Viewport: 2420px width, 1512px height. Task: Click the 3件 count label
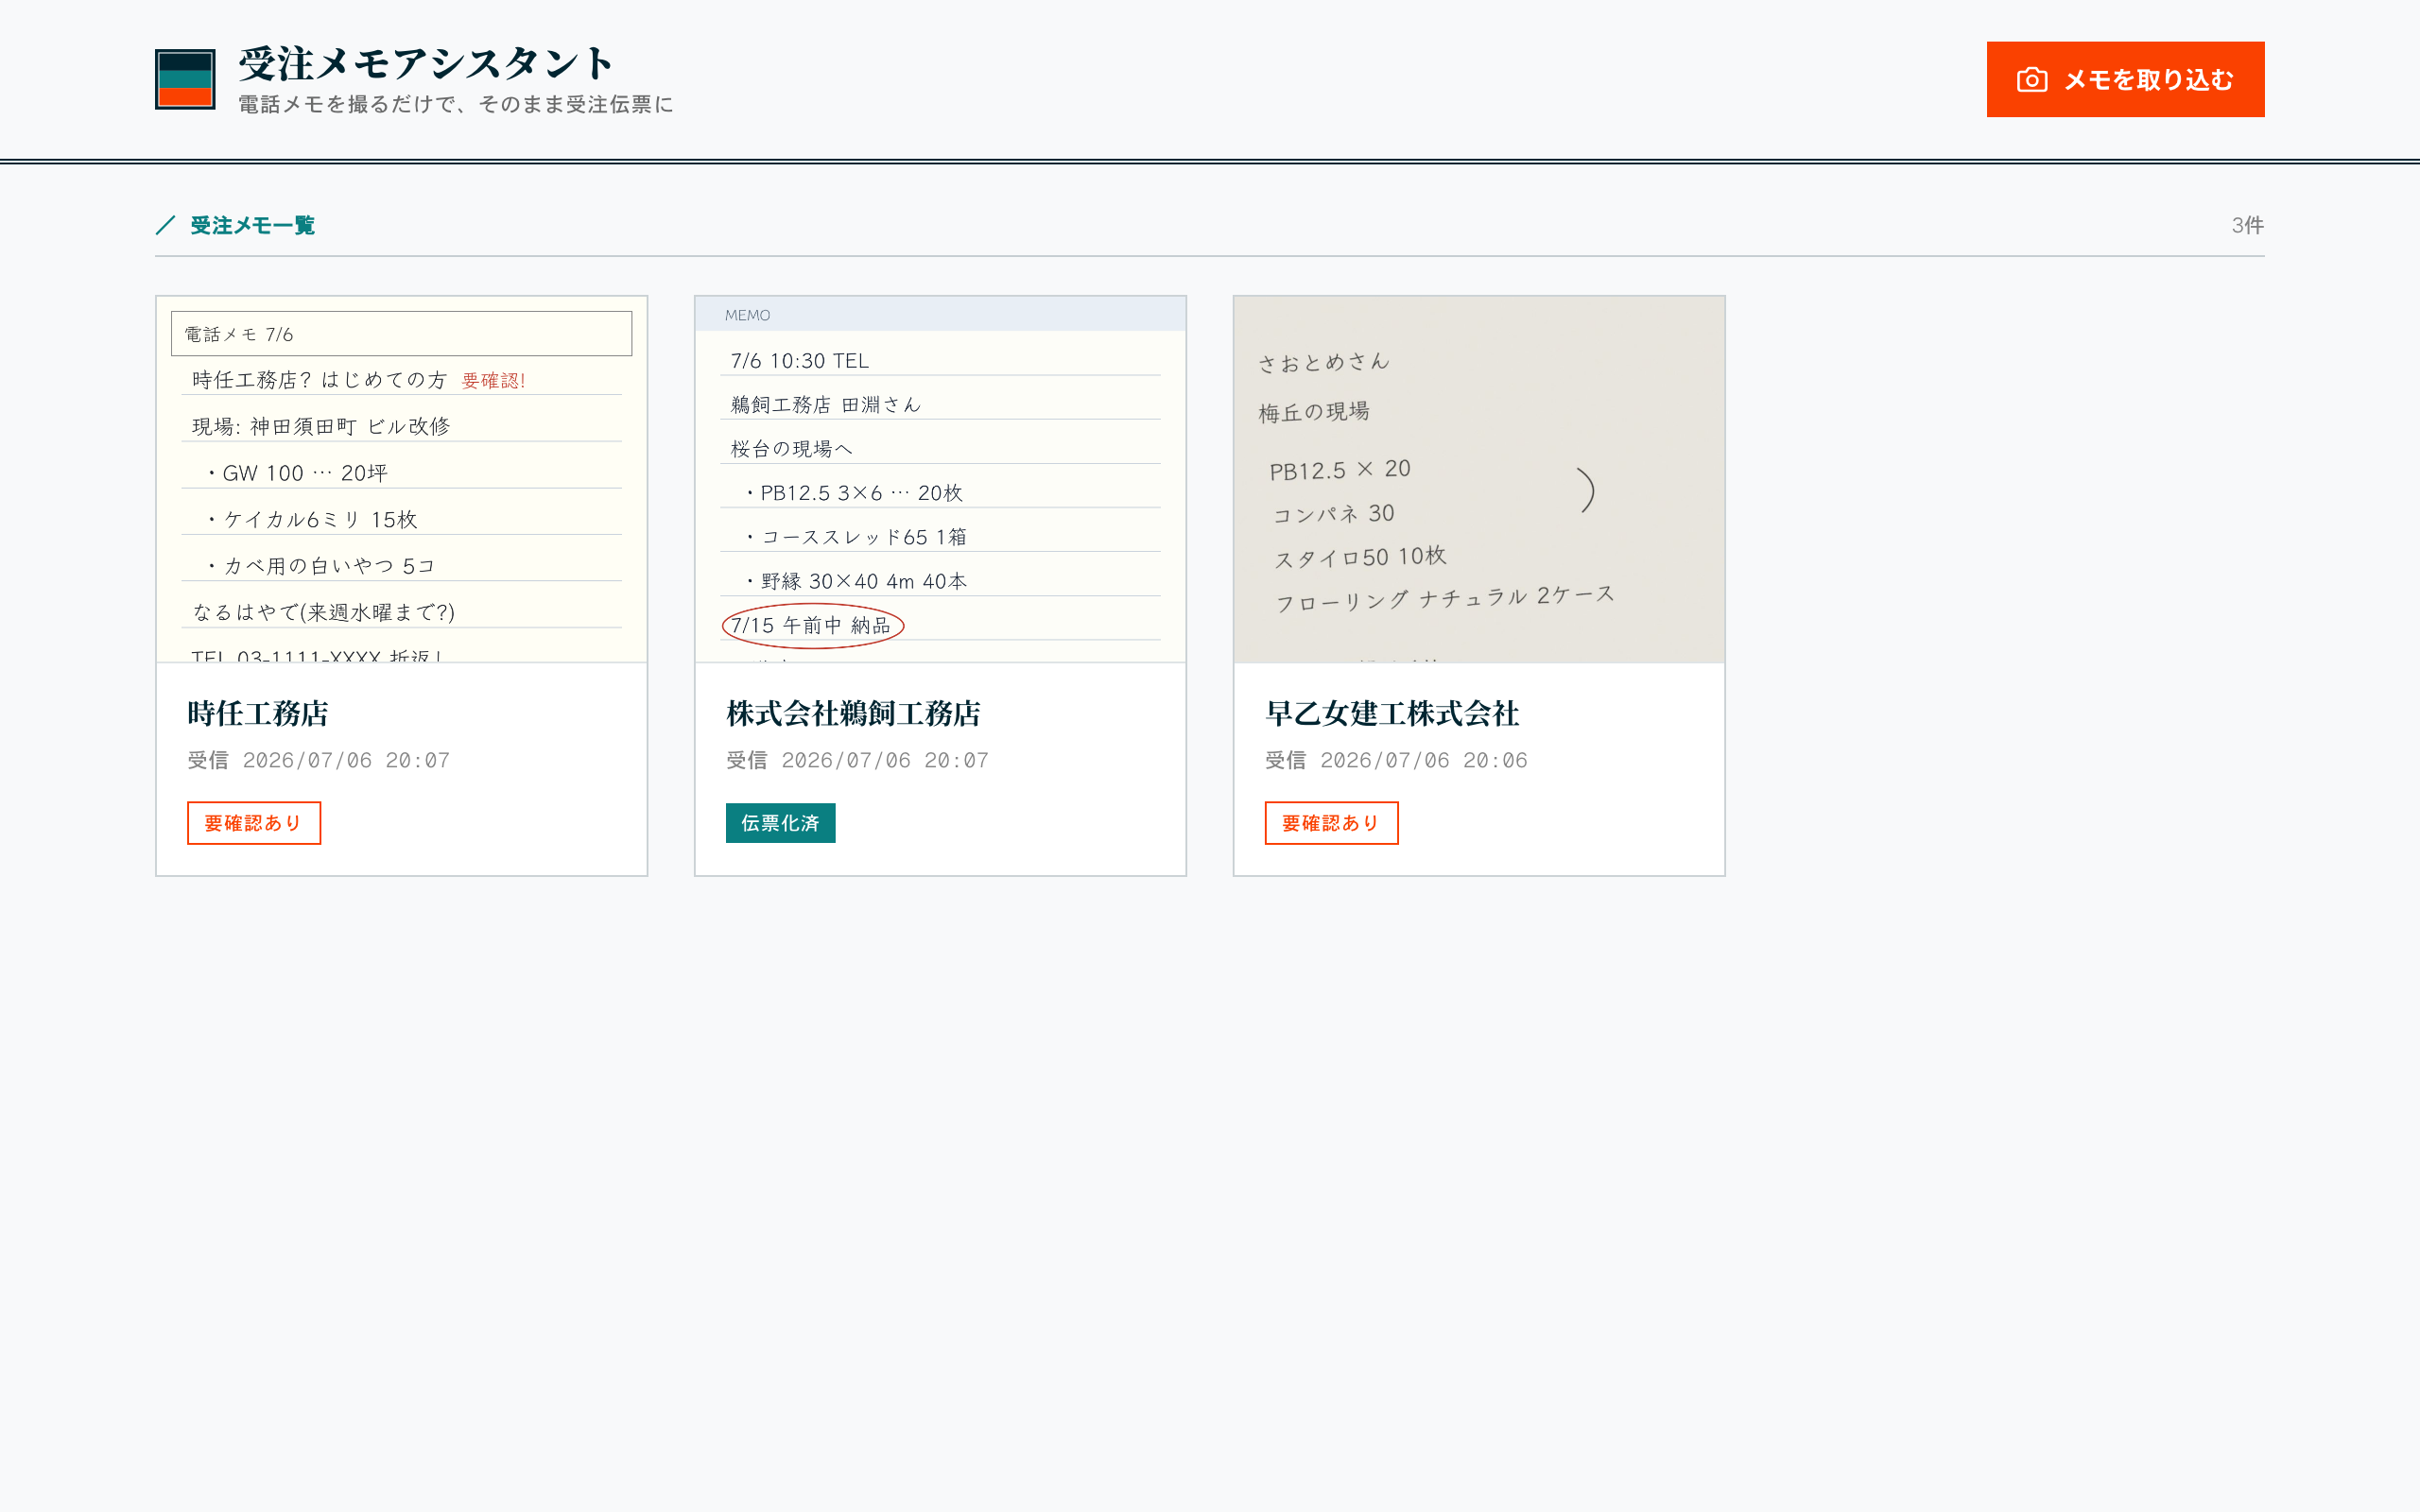click(x=2247, y=226)
